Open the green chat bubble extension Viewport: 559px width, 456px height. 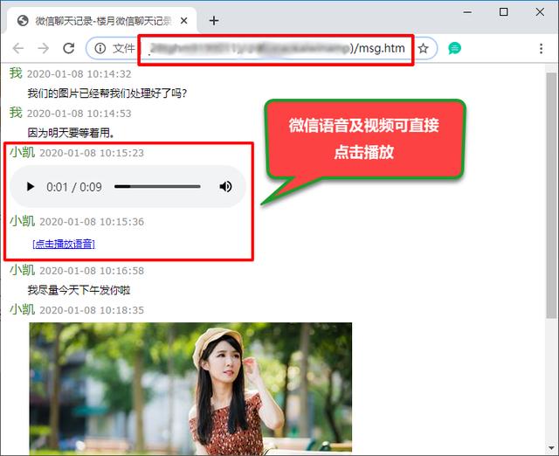454,49
